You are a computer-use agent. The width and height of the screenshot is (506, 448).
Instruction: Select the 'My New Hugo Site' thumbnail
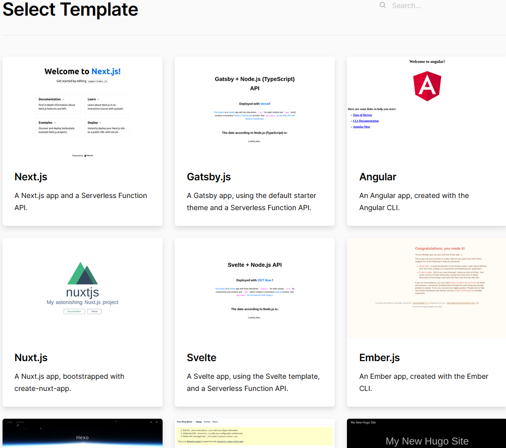[427, 433]
